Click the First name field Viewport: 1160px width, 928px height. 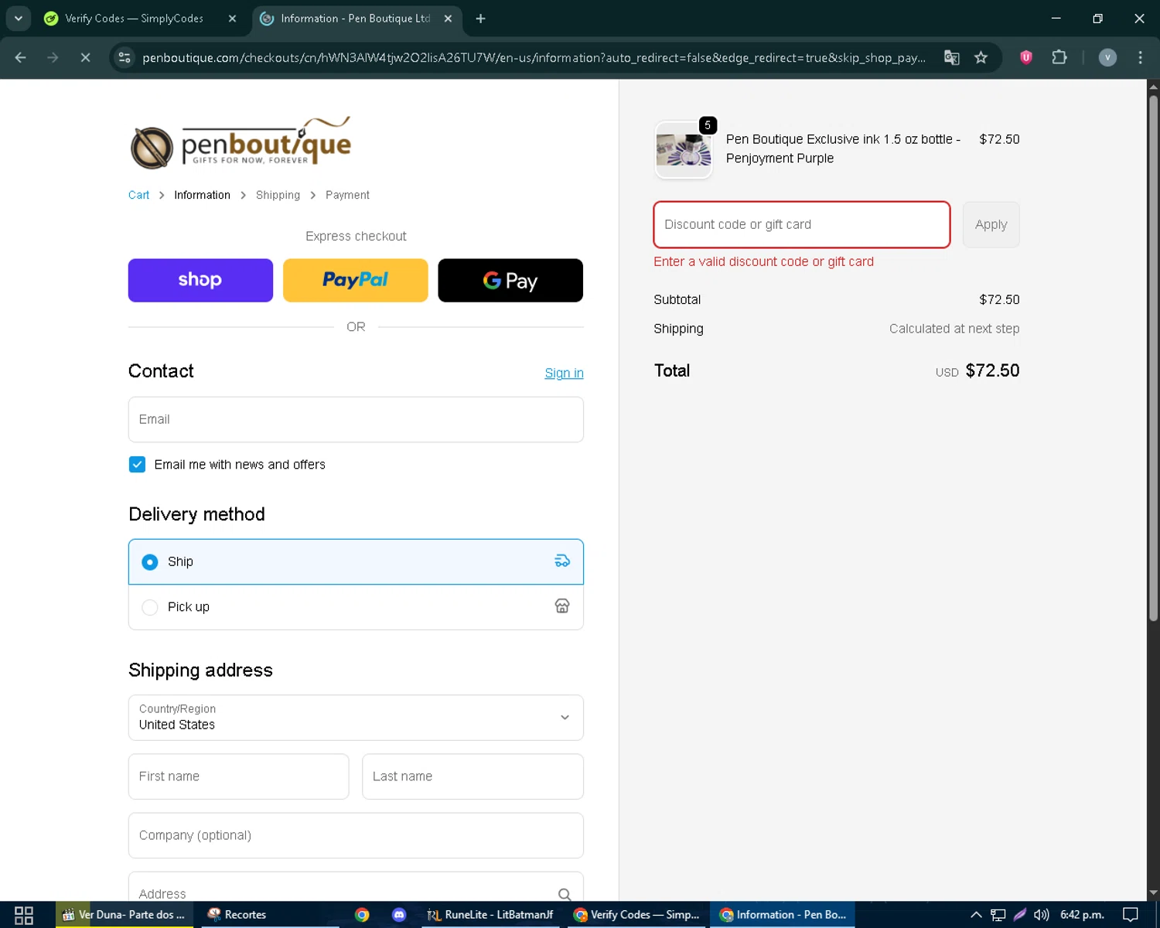[238, 776]
